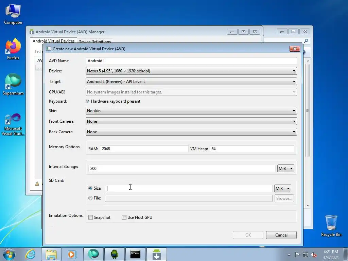Launch Firefox from the desktop shortcut
The height and width of the screenshot is (261, 348).
(x=13, y=49)
